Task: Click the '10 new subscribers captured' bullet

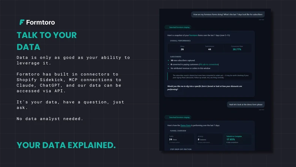Action: click(182, 60)
